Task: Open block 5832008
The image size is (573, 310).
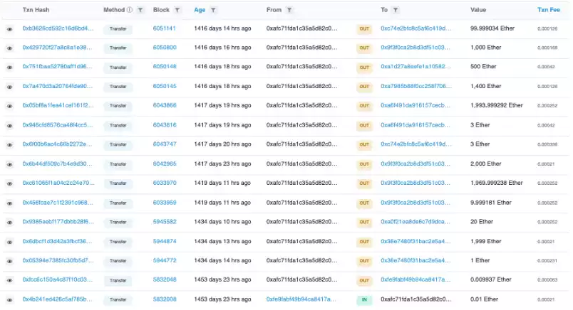Action: 165,299
